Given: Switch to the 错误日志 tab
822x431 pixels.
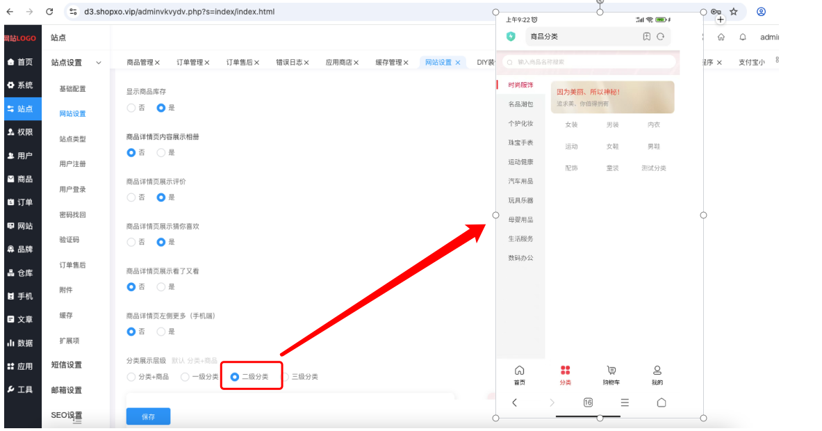Looking at the screenshot, I should click(x=289, y=63).
